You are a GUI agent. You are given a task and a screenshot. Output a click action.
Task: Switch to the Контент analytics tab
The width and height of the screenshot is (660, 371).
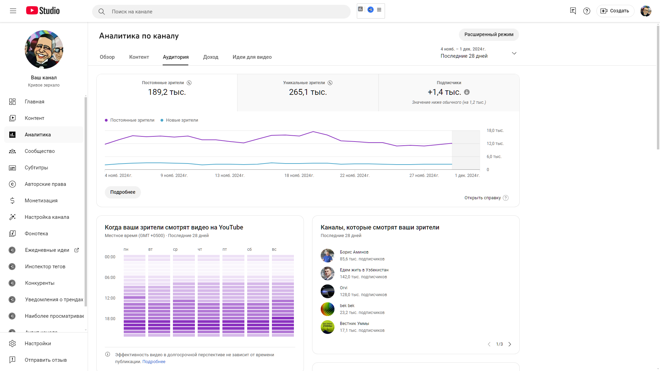139,57
